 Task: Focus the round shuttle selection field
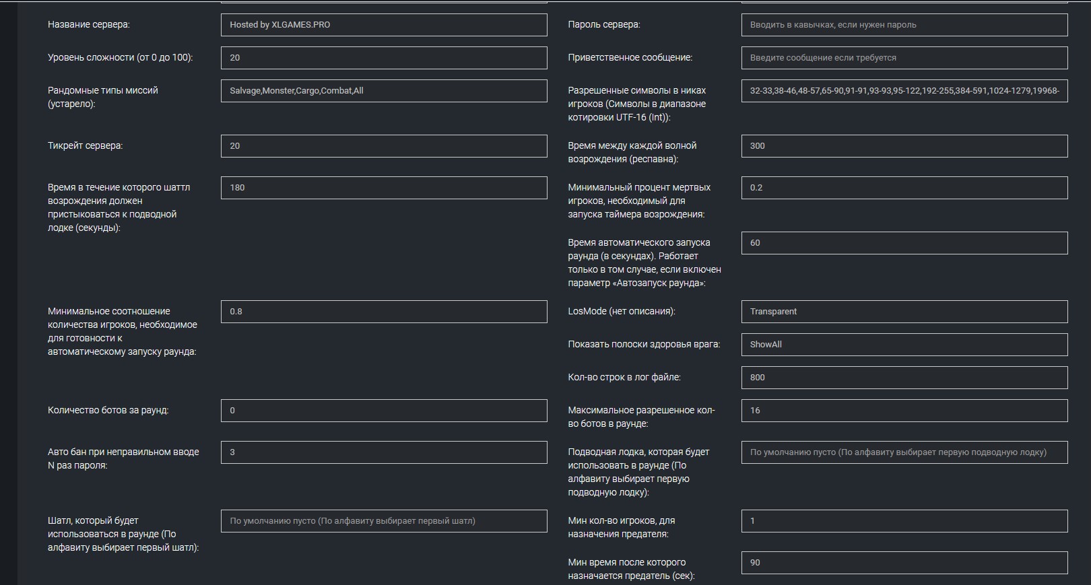click(x=383, y=521)
